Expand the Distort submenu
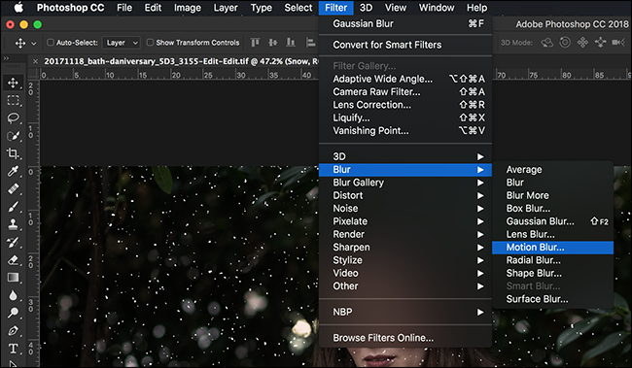The image size is (632, 368). (x=405, y=195)
